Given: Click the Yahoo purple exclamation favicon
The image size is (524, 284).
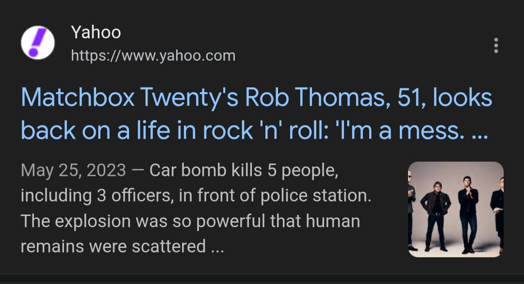Looking at the screenshot, I should 37,43.
